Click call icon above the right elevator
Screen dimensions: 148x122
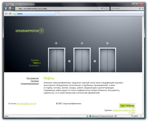point(107,43)
